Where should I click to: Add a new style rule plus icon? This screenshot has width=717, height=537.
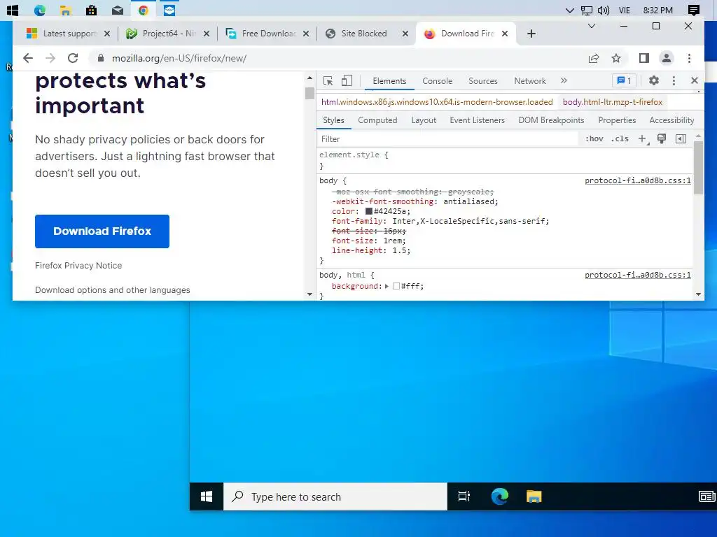click(x=643, y=139)
